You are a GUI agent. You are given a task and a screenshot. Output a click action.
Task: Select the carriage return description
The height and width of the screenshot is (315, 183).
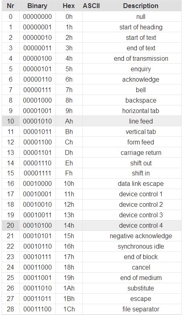pos(141,153)
